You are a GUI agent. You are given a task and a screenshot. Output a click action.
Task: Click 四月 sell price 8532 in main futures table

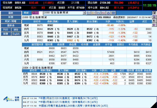coord(90,29)
